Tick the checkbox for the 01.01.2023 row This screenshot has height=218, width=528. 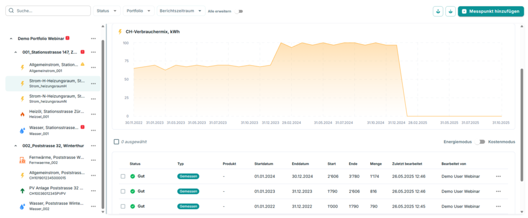123,191
